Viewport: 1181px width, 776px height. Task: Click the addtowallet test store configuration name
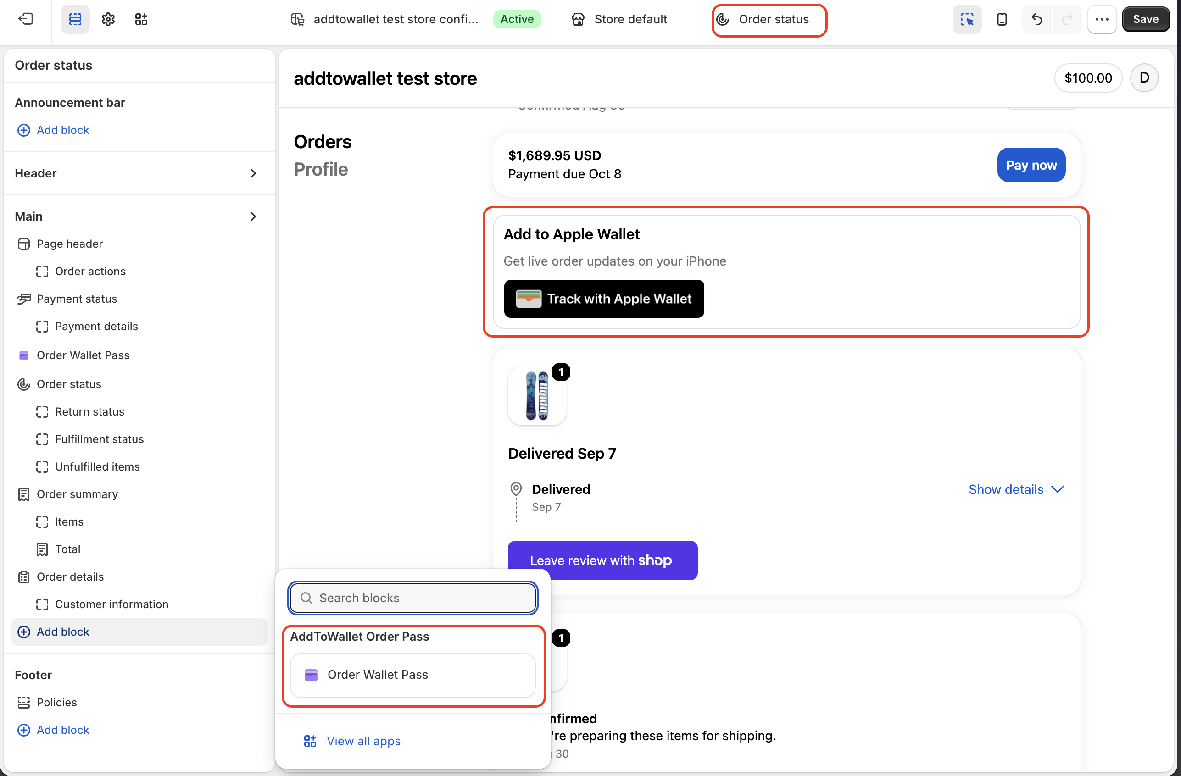coord(396,19)
